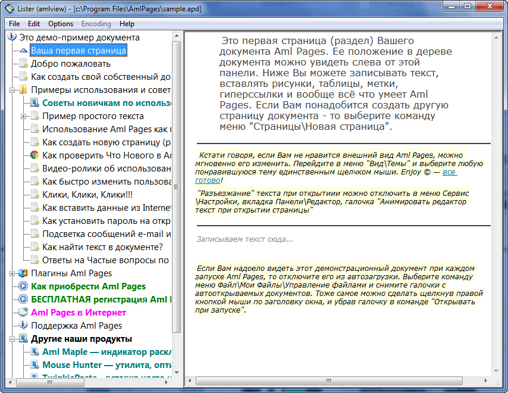Select root item 'Это демо-пример документа'

coord(79,38)
